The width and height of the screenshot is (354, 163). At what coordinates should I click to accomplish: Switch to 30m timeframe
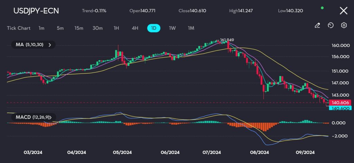[98, 28]
